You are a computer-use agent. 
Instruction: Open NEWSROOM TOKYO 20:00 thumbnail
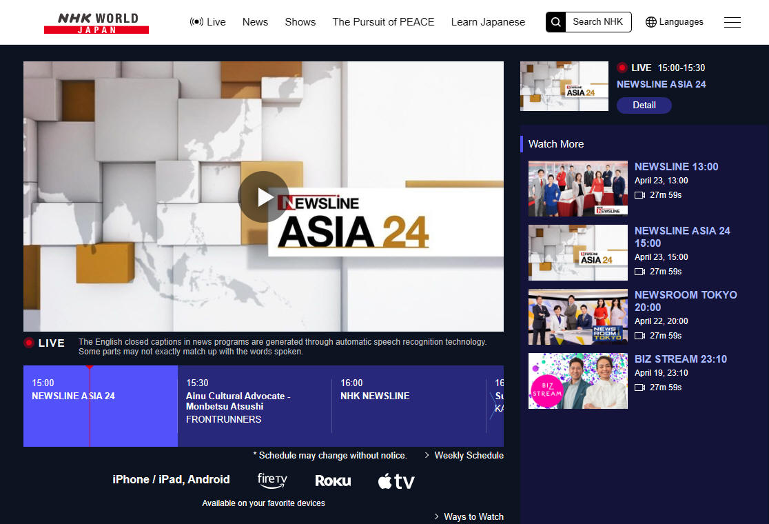577,317
